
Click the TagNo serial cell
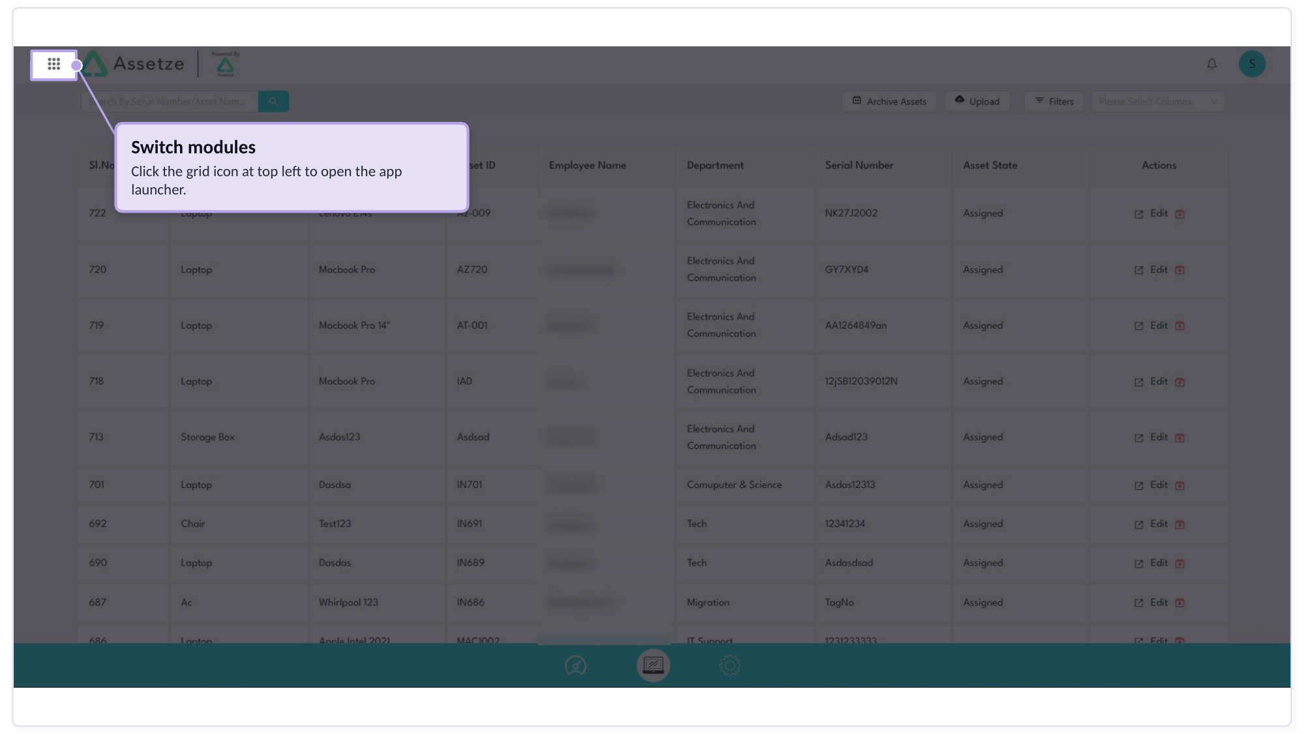tap(839, 602)
